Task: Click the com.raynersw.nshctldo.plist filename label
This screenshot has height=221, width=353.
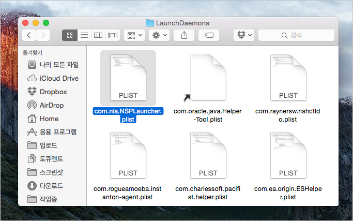Action: coord(288,115)
